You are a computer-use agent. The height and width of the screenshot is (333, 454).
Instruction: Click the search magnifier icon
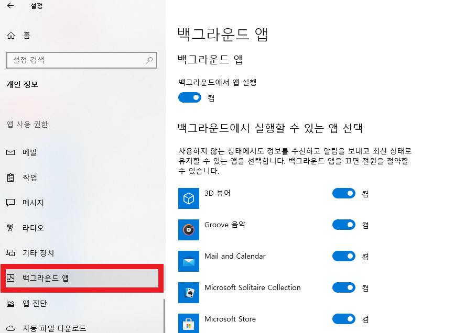(x=149, y=60)
